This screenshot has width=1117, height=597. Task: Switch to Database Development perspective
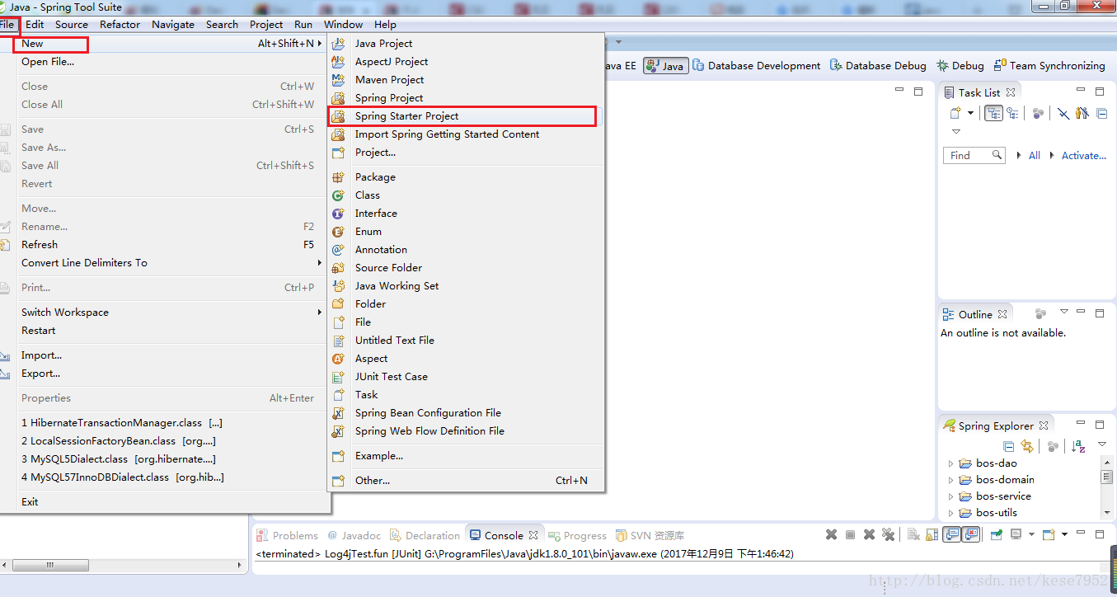pos(757,66)
